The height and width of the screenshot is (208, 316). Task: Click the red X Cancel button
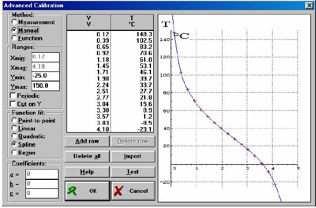[133, 191]
